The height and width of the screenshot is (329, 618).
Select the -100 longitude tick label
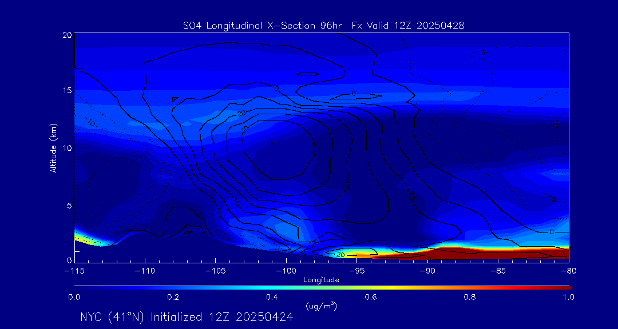286,271
